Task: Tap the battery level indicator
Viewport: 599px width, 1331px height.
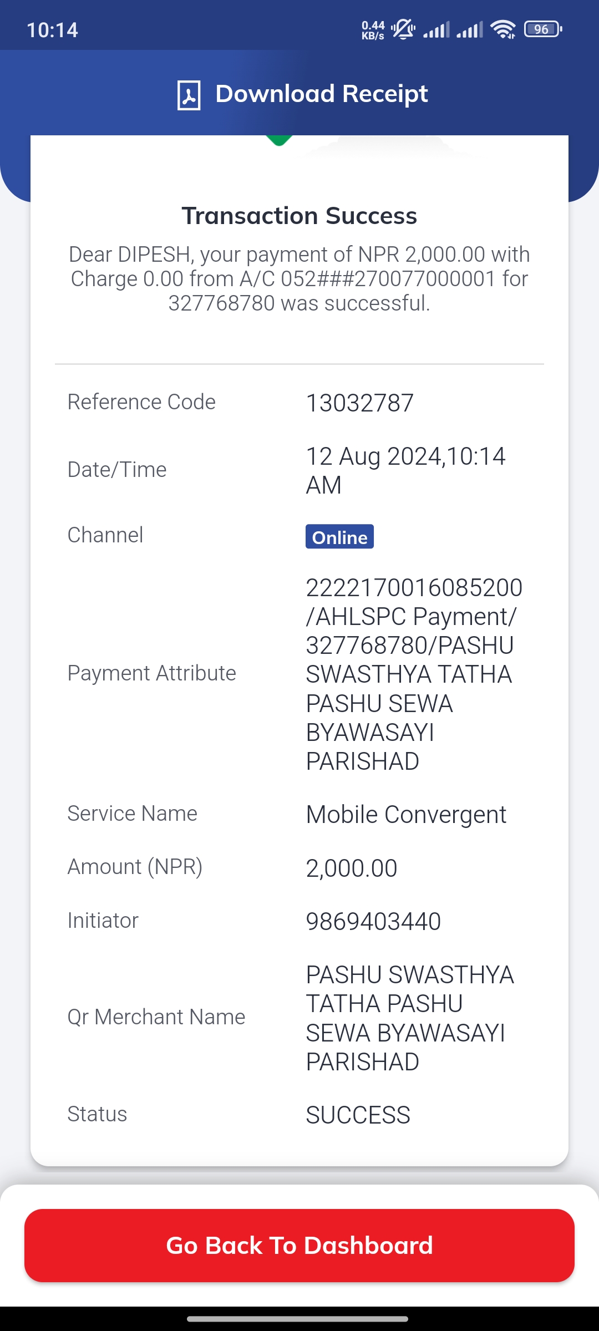Action: click(543, 29)
